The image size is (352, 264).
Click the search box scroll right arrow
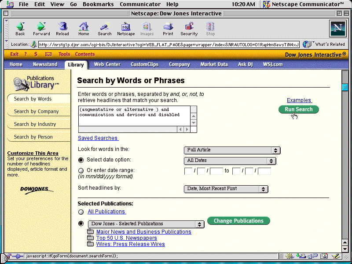coord(187,129)
